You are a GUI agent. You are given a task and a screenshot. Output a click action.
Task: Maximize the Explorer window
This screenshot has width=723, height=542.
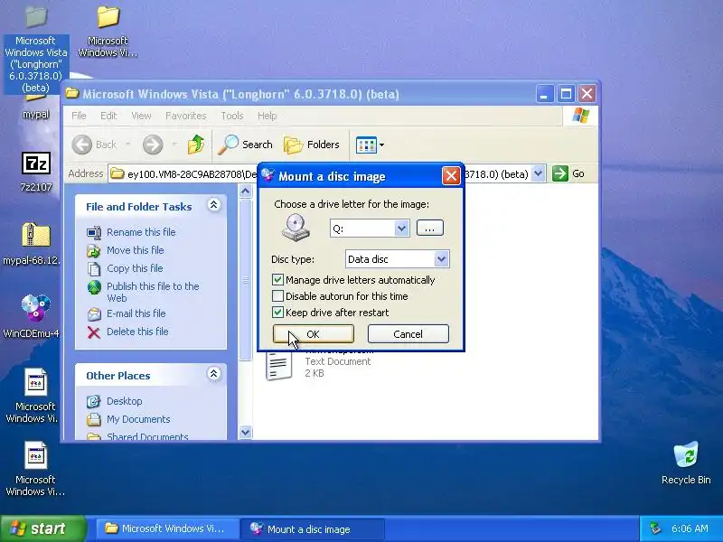566,94
